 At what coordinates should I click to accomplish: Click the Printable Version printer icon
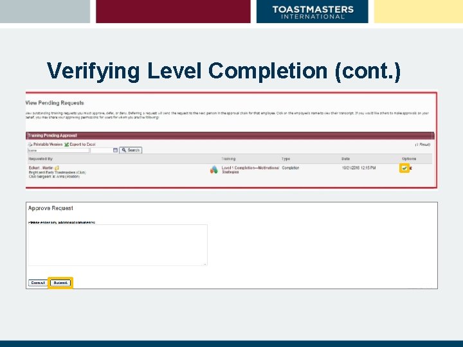point(30,145)
